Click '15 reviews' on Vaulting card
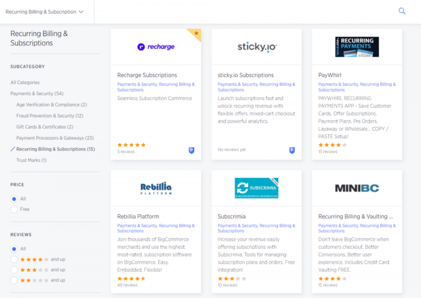Screen dimensions: 421x298 pyautogui.click(x=328, y=285)
